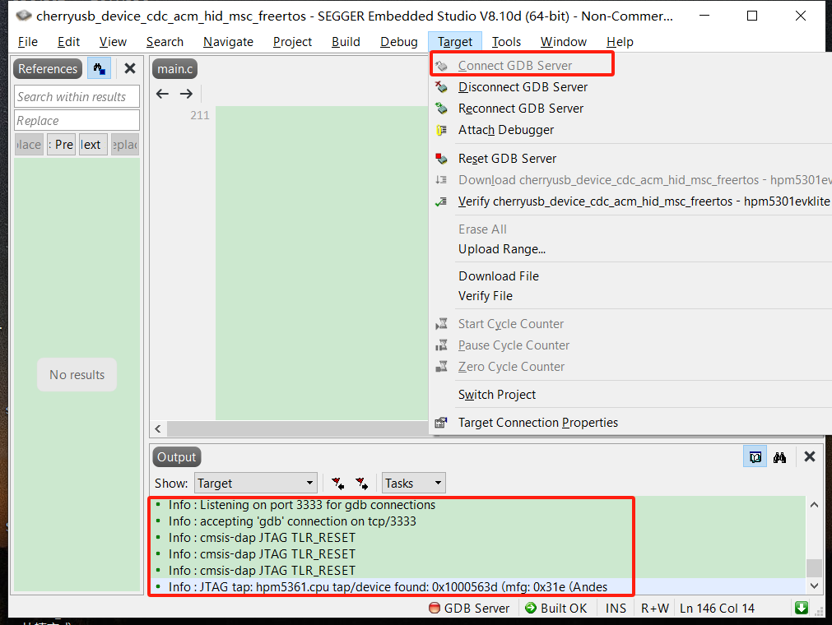
Task: Choose Target Connection Properties menu entry
Action: (x=537, y=423)
